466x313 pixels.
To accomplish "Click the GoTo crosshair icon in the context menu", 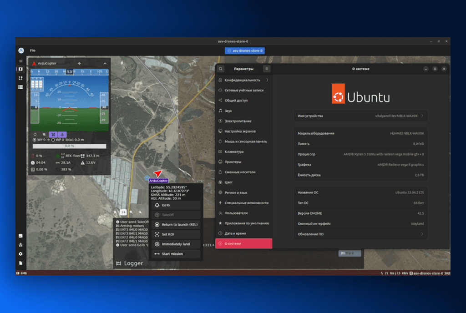I will (x=157, y=205).
